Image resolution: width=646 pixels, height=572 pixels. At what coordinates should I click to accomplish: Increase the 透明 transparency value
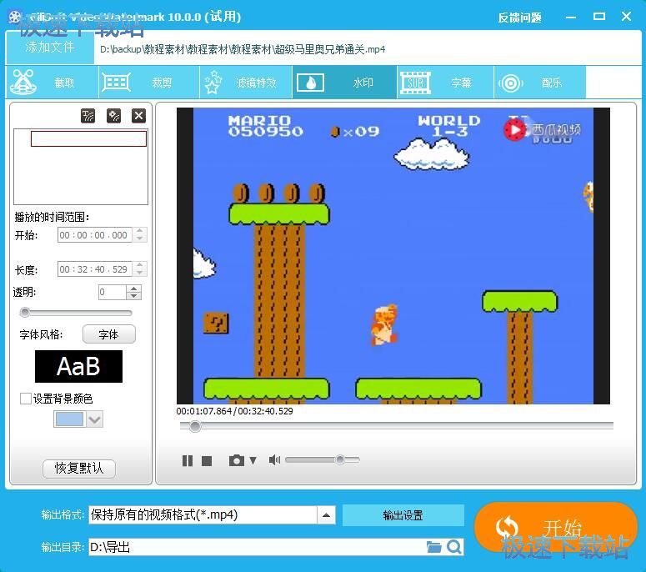[x=133, y=289]
